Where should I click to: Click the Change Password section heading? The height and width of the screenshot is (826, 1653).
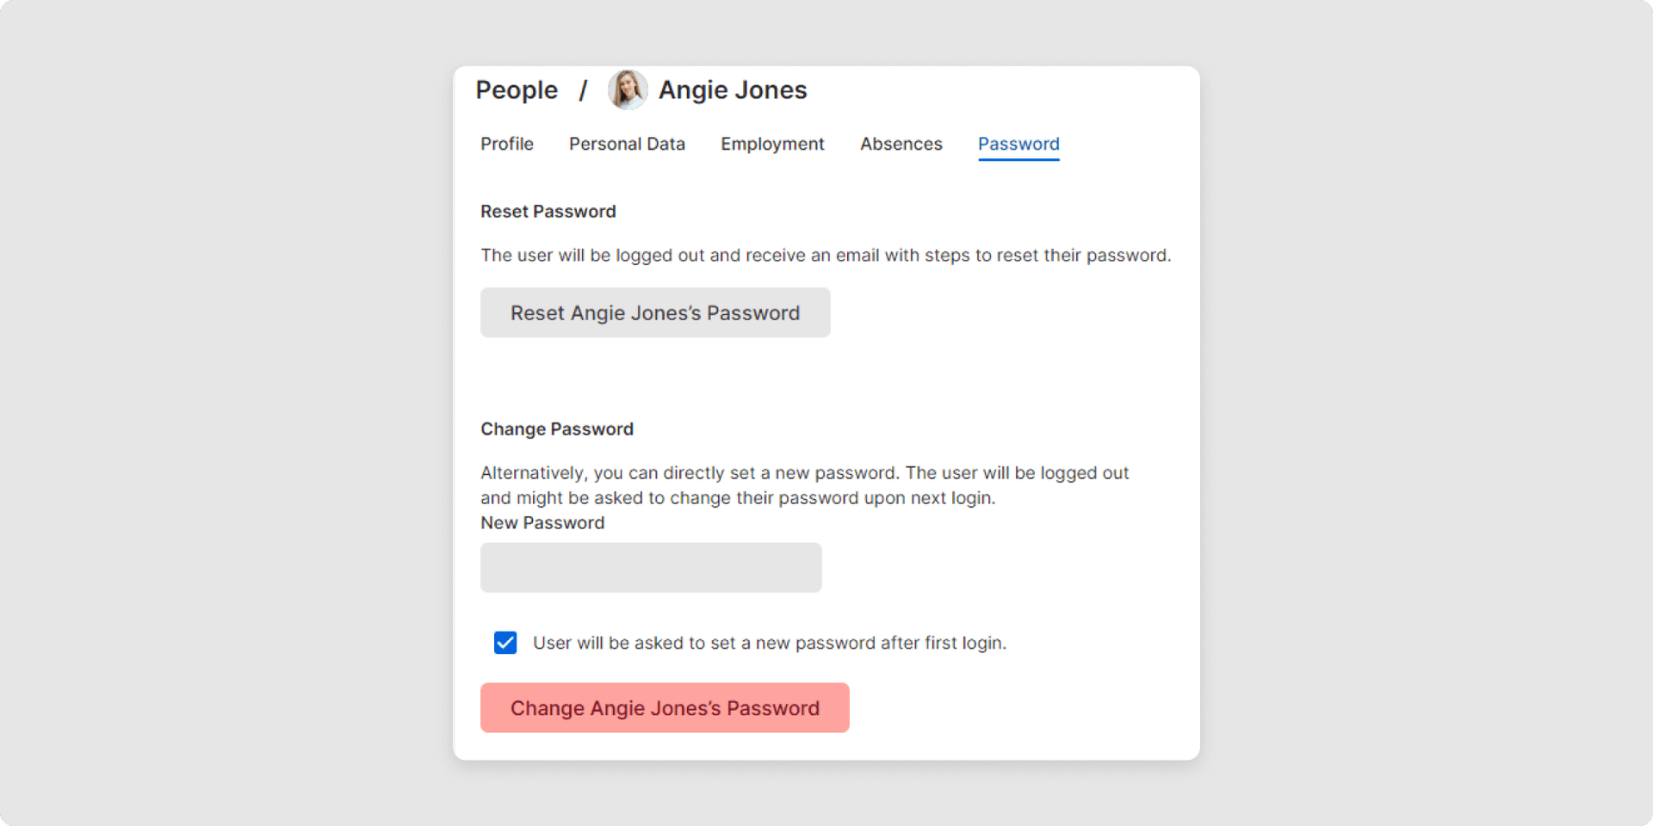coord(556,428)
